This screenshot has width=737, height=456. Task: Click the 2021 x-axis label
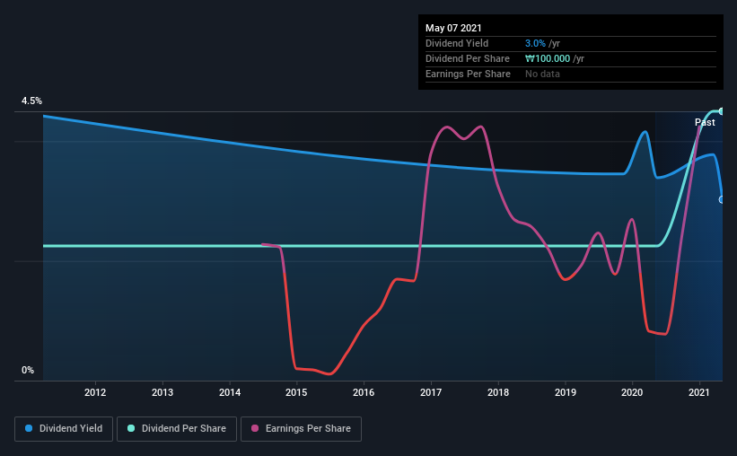pyautogui.click(x=699, y=392)
